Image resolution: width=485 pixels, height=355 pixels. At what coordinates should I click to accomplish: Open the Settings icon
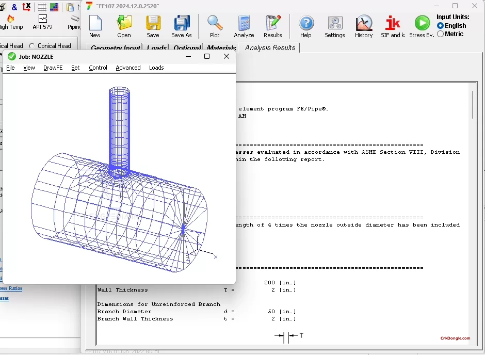pyautogui.click(x=335, y=24)
